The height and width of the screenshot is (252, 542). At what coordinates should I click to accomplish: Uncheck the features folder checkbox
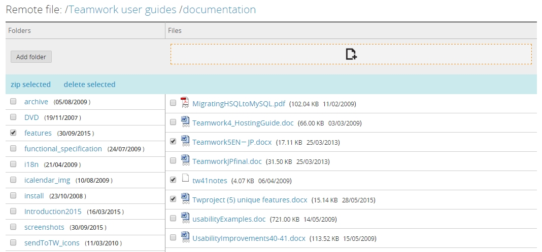click(x=13, y=133)
